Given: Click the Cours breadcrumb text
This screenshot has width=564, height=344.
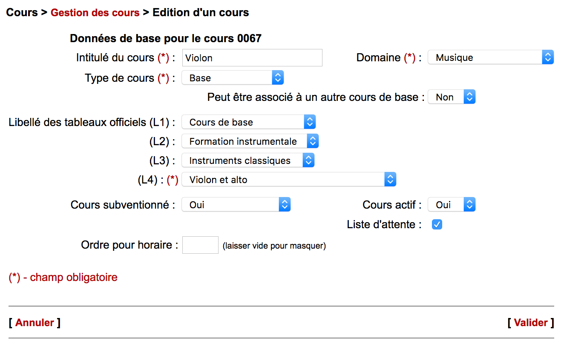Looking at the screenshot, I should click(22, 12).
